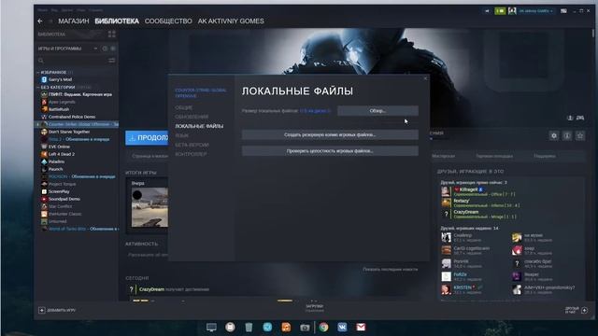Click the CrazyDream friend playing entry
Screen dimensions: 598x336
pos(479,214)
